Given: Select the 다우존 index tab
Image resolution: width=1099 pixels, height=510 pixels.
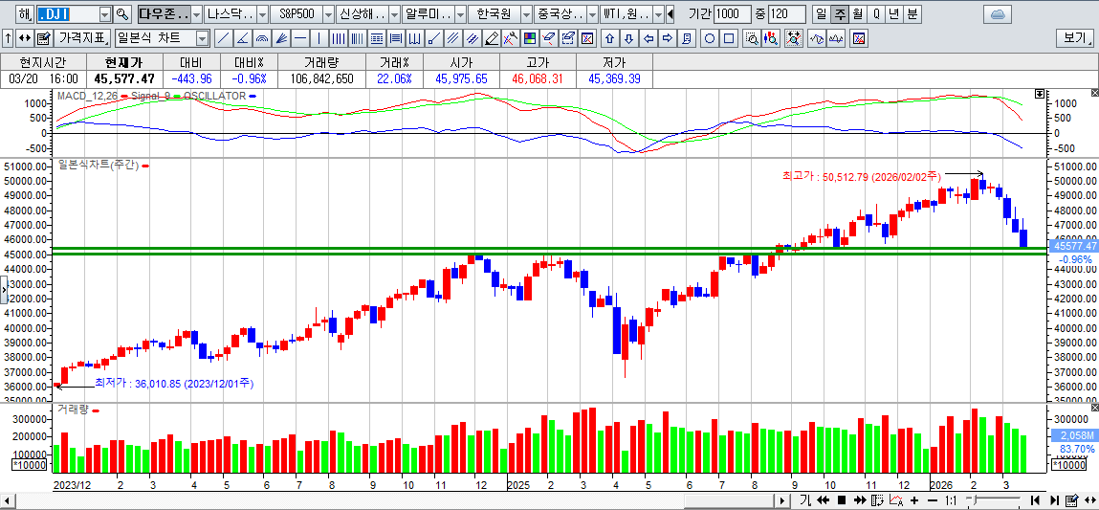Looking at the screenshot, I should coord(163,14).
